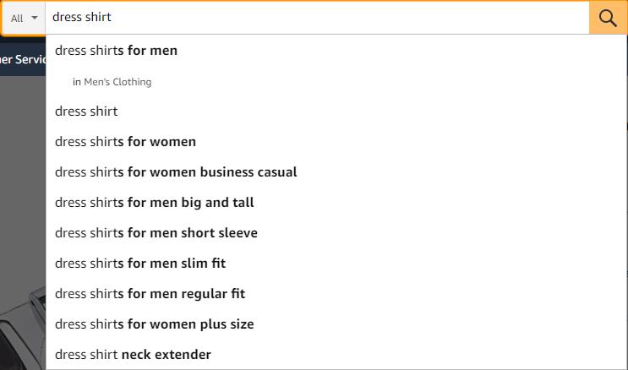This screenshot has width=628, height=370.
Task: Select suggestion "dress shirts for men"
Action: pyautogui.click(x=117, y=51)
